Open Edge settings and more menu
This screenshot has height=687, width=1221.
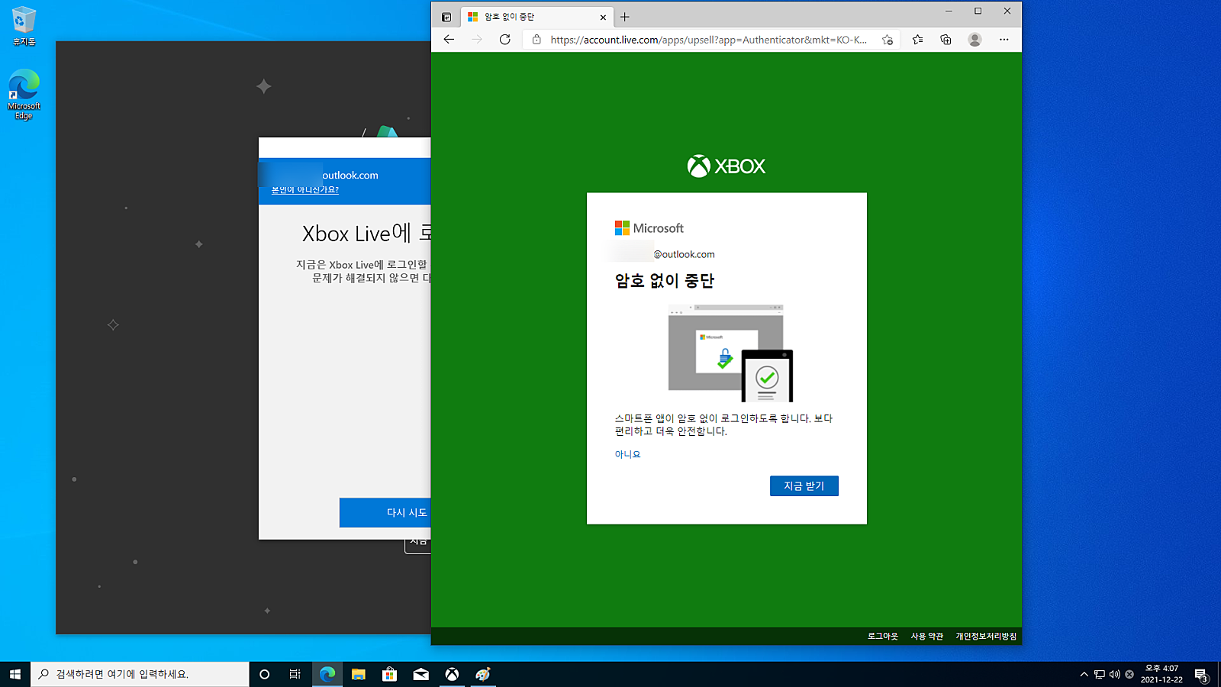coord(1004,40)
